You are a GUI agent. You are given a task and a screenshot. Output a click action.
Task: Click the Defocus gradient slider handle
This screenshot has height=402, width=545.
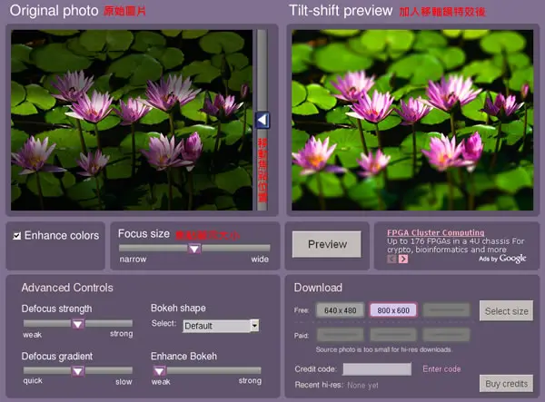tap(78, 371)
